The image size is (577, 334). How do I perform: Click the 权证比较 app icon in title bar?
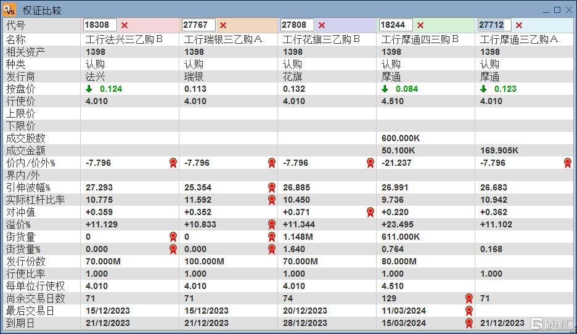[x=9, y=10]
